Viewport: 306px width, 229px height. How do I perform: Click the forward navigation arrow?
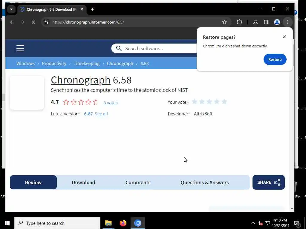point(23,22)
